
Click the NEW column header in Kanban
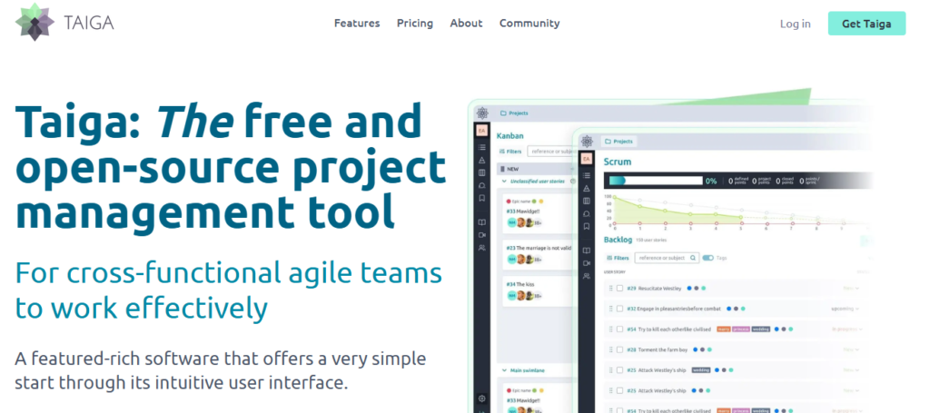point(537,169)
